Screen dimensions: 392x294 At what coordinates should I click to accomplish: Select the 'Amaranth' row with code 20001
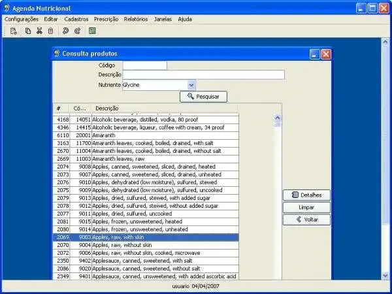(146, 135)
